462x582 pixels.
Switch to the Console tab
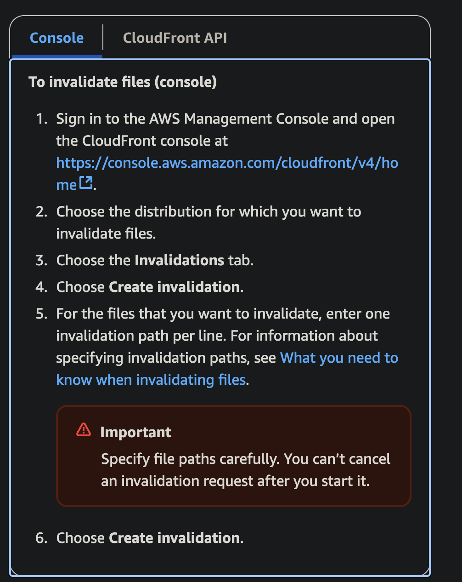tap(56, 38)
